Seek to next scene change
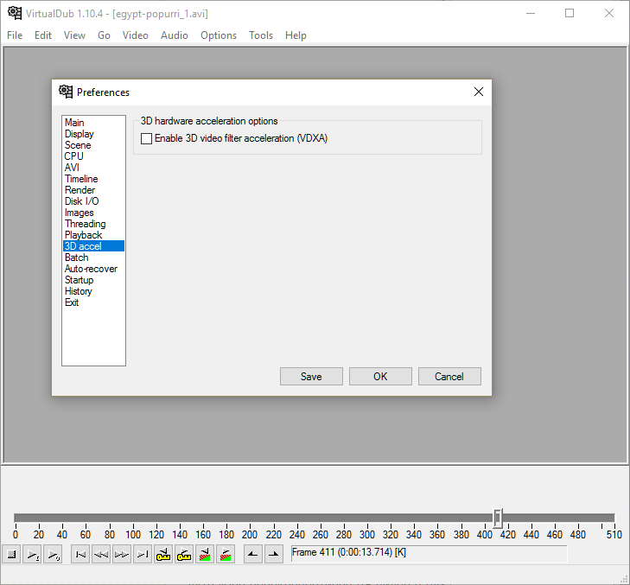 click(226, 555)
